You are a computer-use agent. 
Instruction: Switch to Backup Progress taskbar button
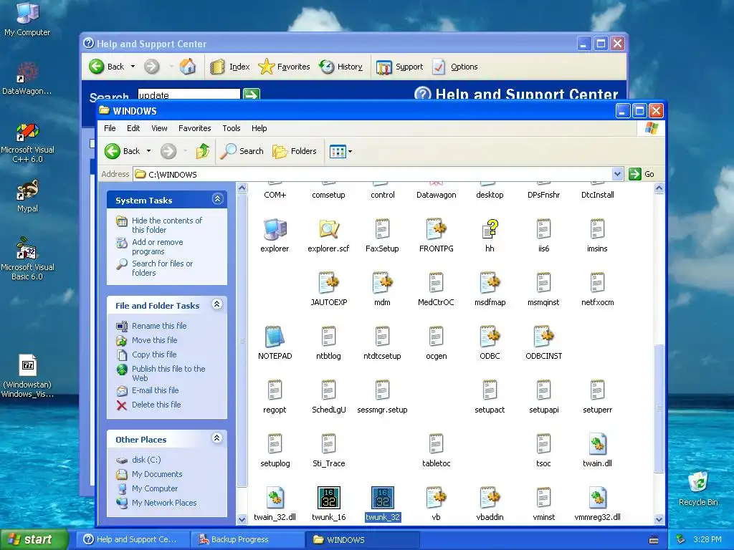tap(247, 539)
